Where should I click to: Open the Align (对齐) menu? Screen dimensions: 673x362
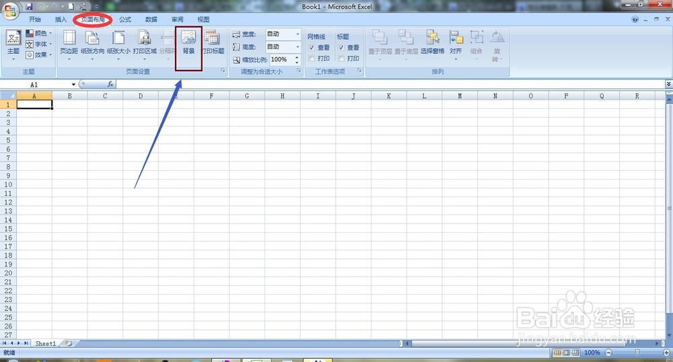coord(456,45)
